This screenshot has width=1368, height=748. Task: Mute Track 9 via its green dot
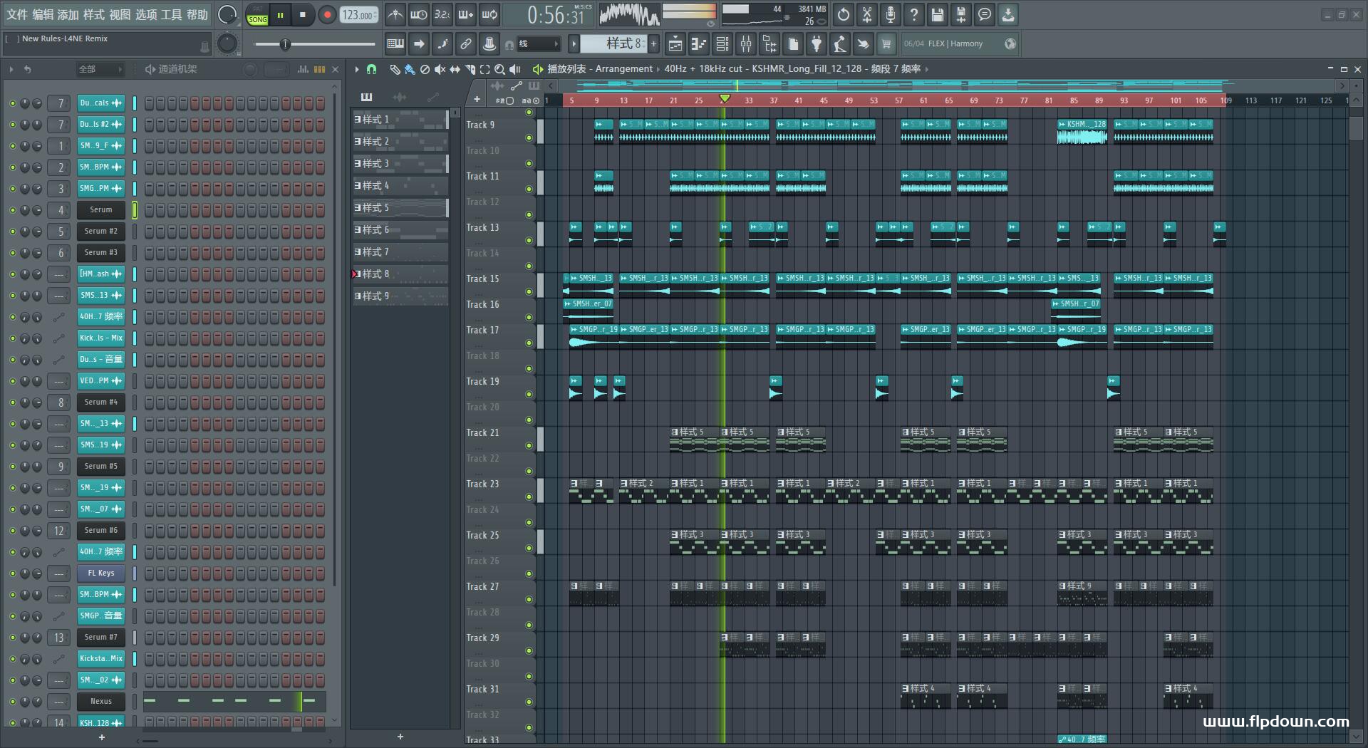[x=529, y=137]
